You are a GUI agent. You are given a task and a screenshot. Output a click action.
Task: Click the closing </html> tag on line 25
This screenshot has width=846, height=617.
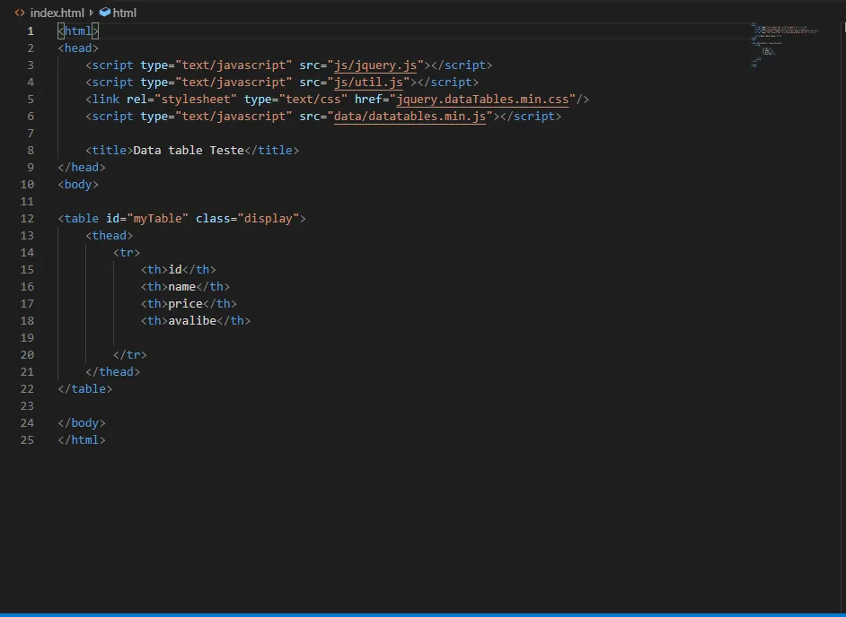tap(82, 439)
